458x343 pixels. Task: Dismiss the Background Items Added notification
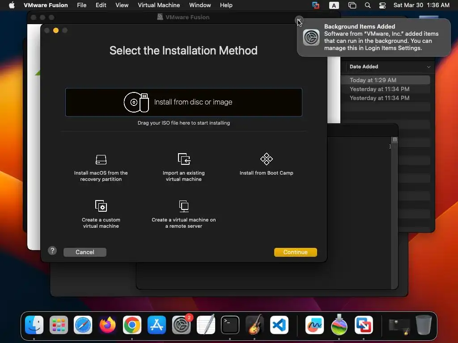pyautogui.click(x=299, y=20)
